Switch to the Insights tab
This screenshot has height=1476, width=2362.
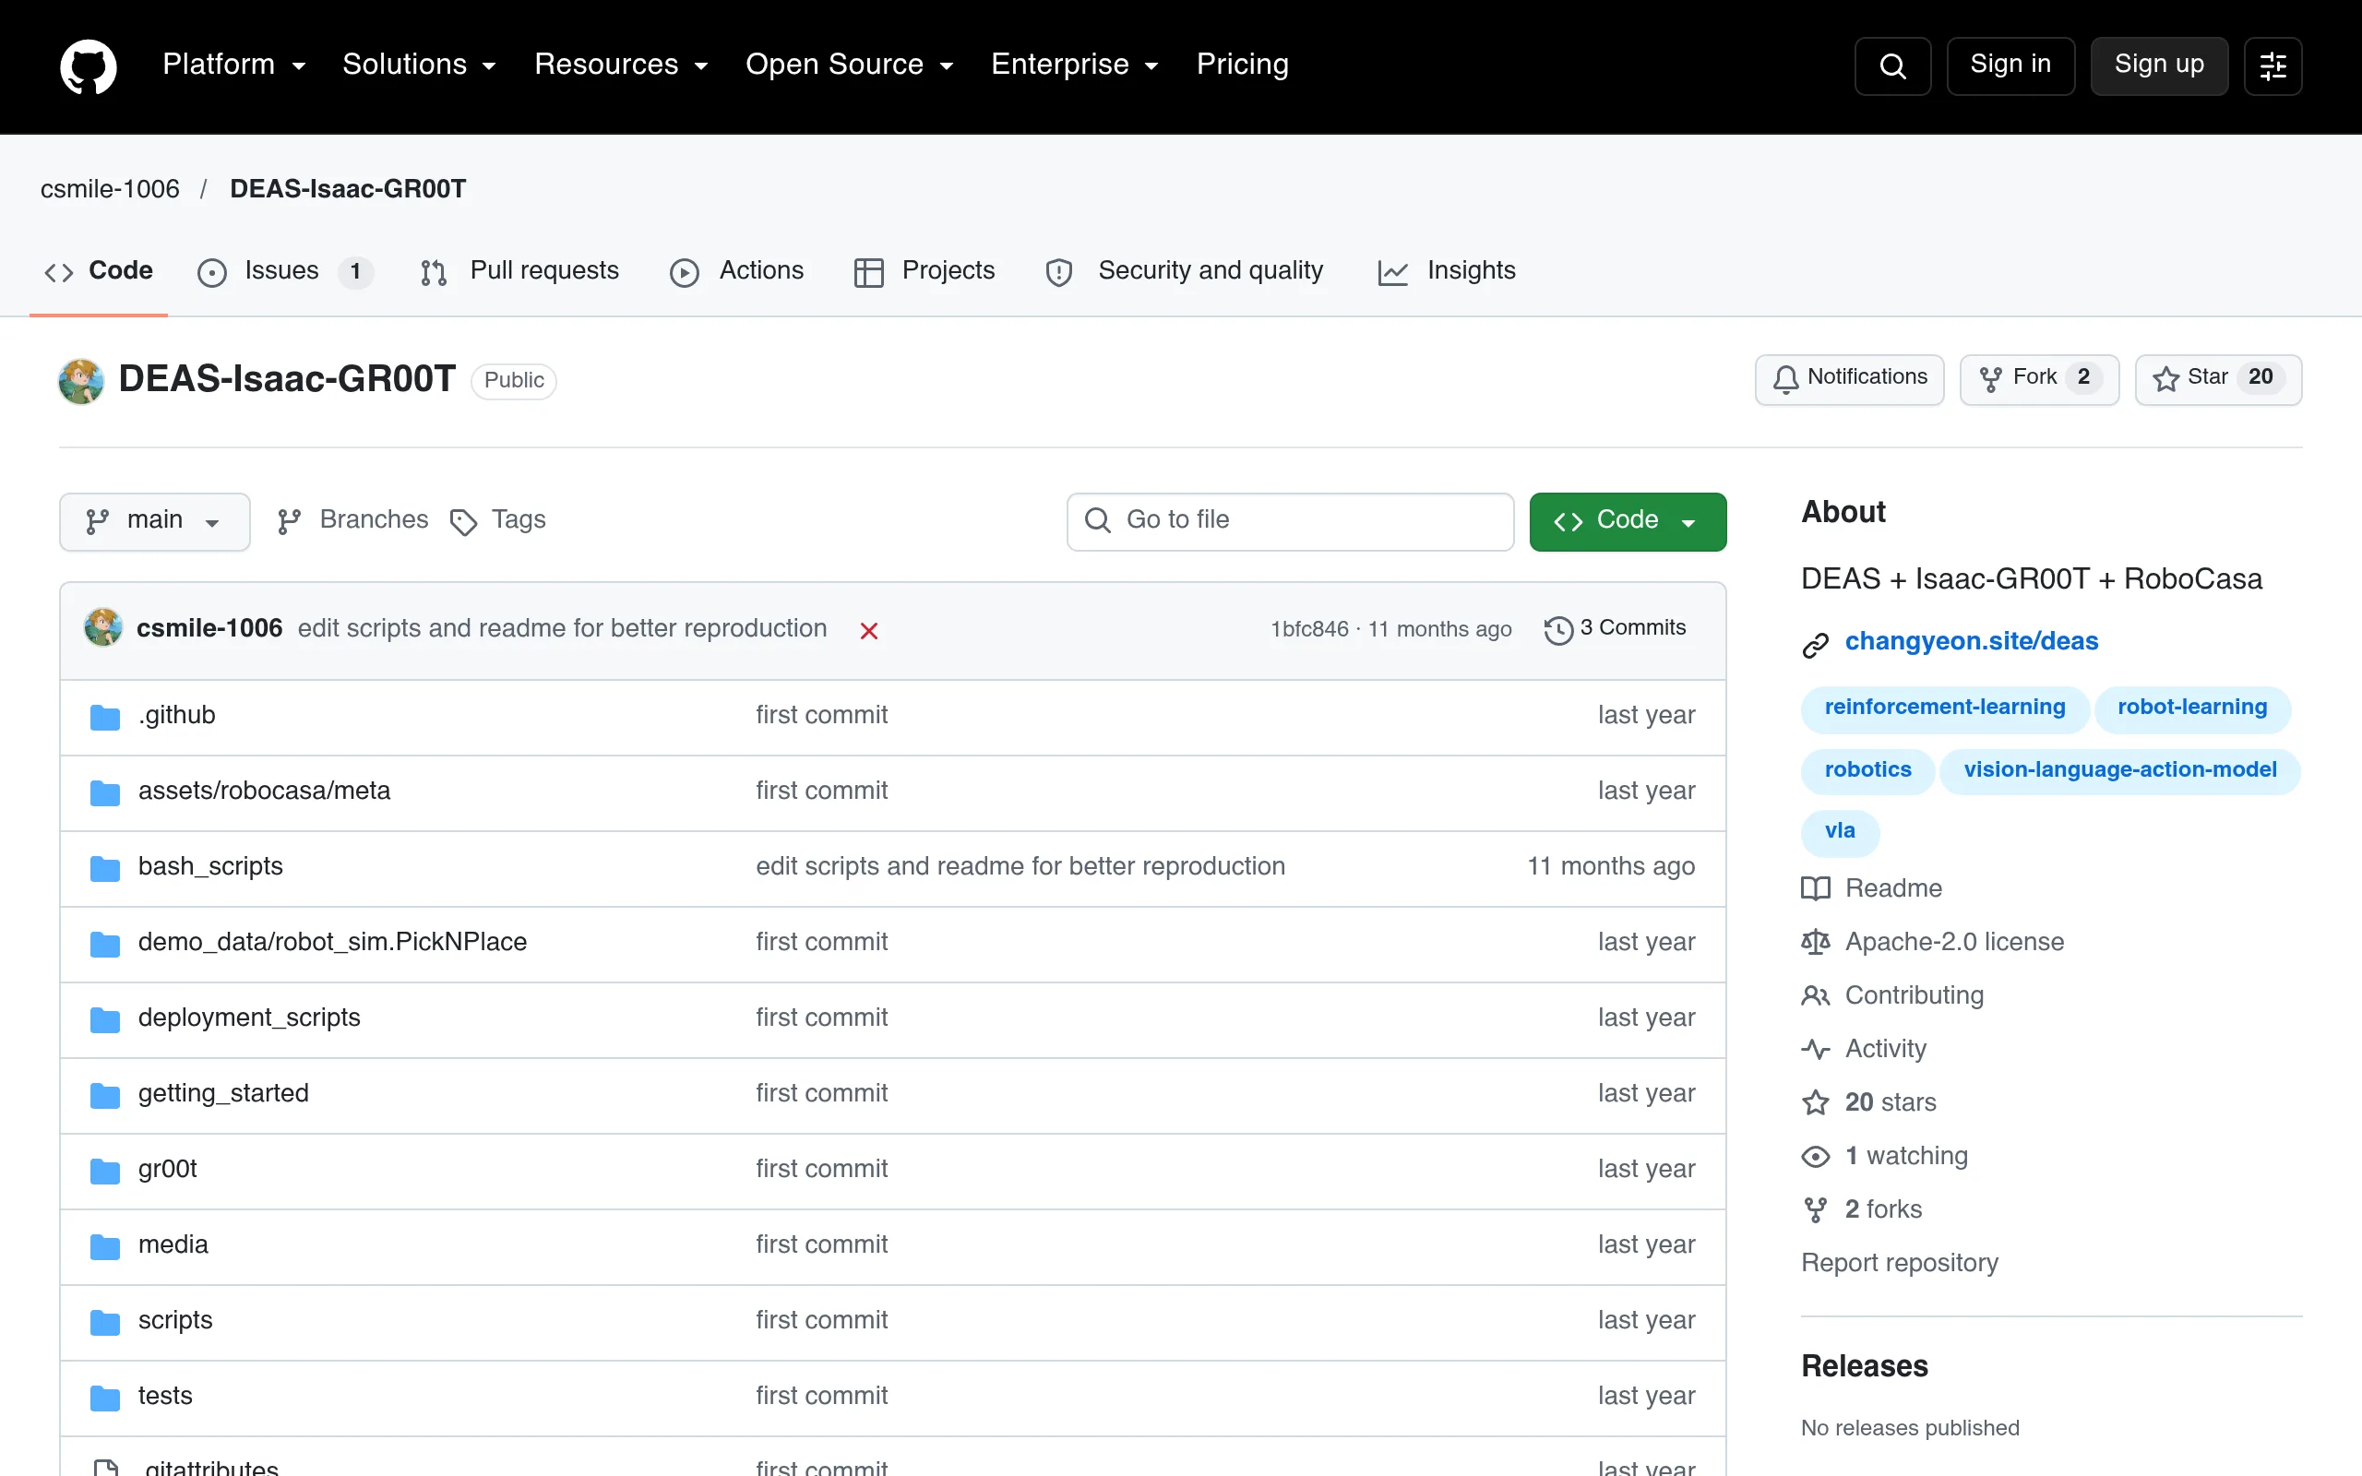[1447, 271]
